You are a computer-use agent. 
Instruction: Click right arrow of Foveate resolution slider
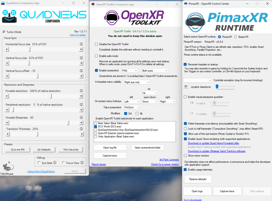[x=81, y=96]
